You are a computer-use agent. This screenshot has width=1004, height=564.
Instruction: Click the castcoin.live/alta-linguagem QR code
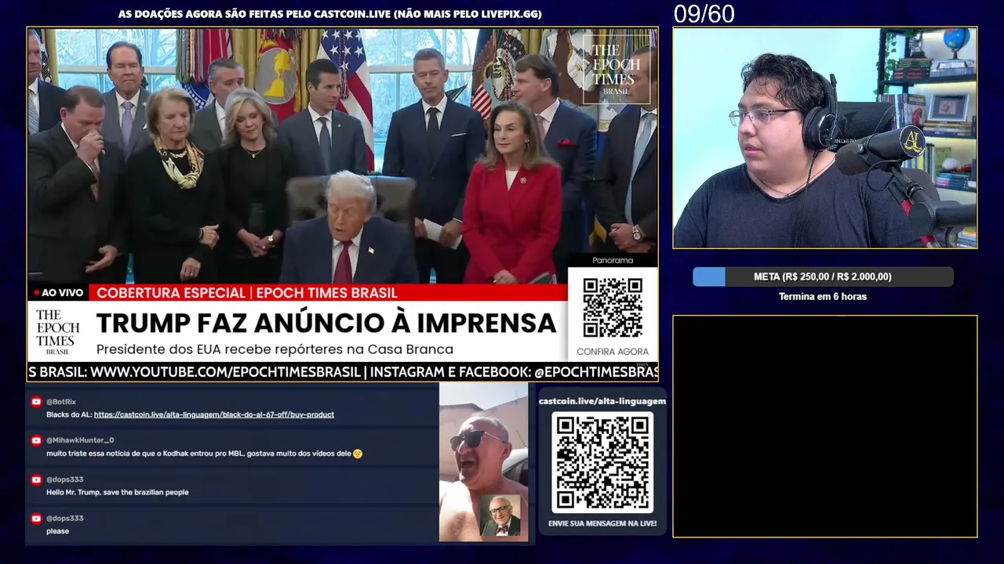click(x=602, y=463)
